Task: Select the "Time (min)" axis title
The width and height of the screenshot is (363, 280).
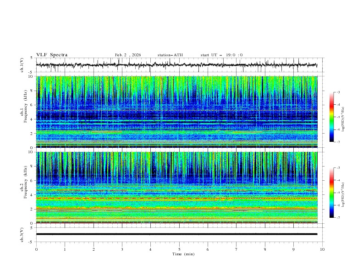Action: pos(183,254)
